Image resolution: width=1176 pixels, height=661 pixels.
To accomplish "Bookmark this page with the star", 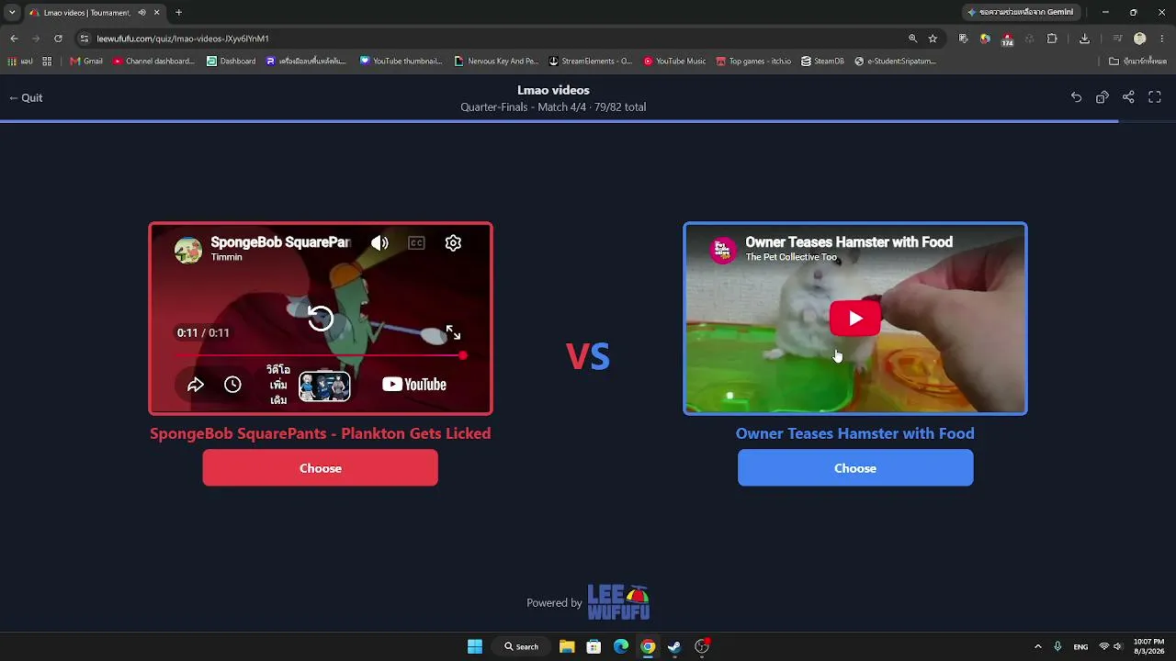I will [933, 39].
